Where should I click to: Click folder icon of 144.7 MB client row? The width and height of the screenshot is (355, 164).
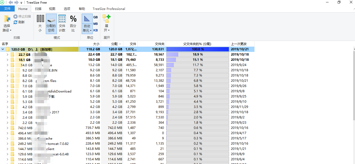[12, 149]
